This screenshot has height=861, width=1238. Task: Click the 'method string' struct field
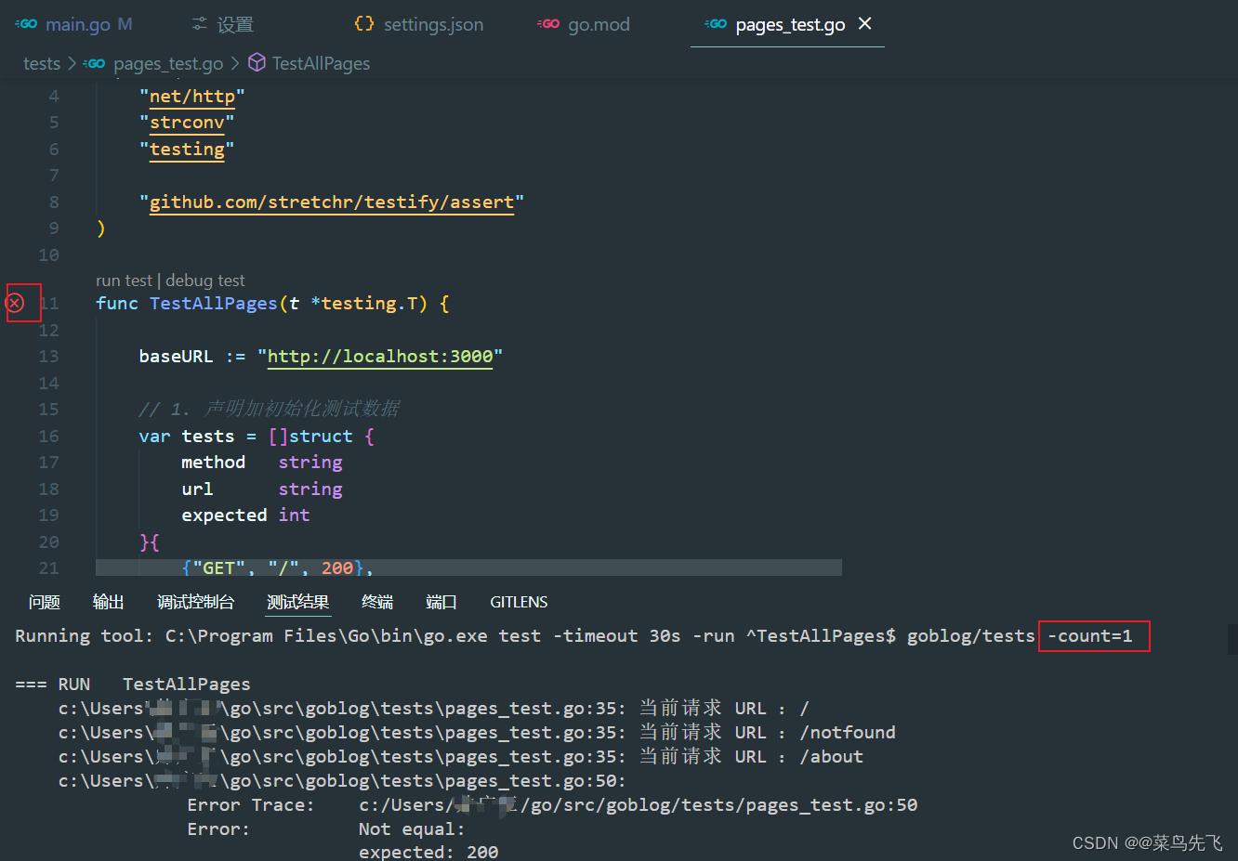coord(261,463)
